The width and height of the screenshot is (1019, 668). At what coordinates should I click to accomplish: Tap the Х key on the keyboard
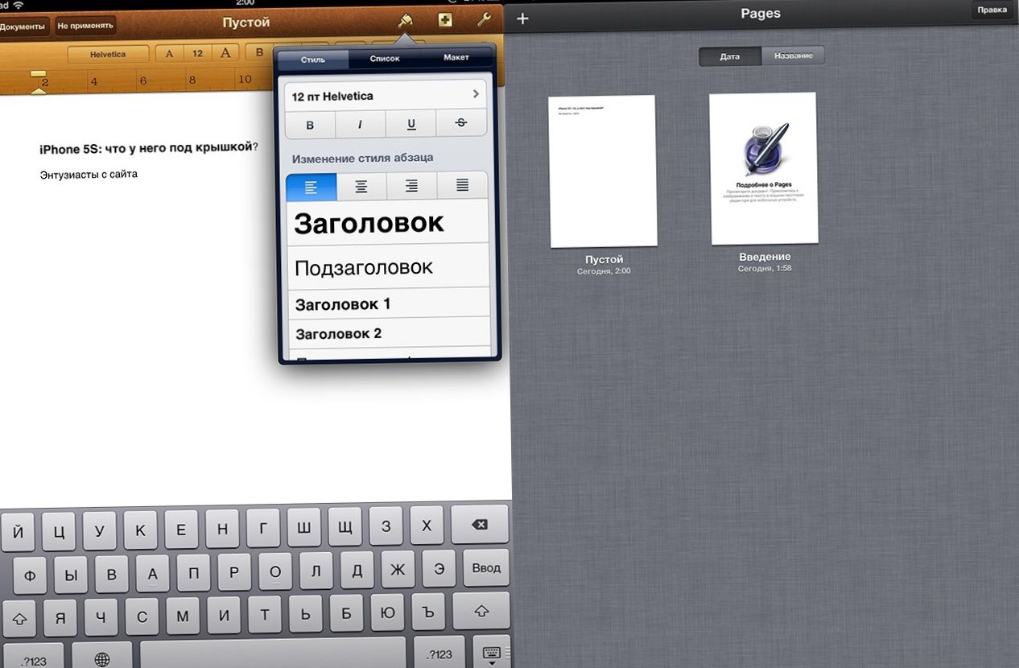427,526
